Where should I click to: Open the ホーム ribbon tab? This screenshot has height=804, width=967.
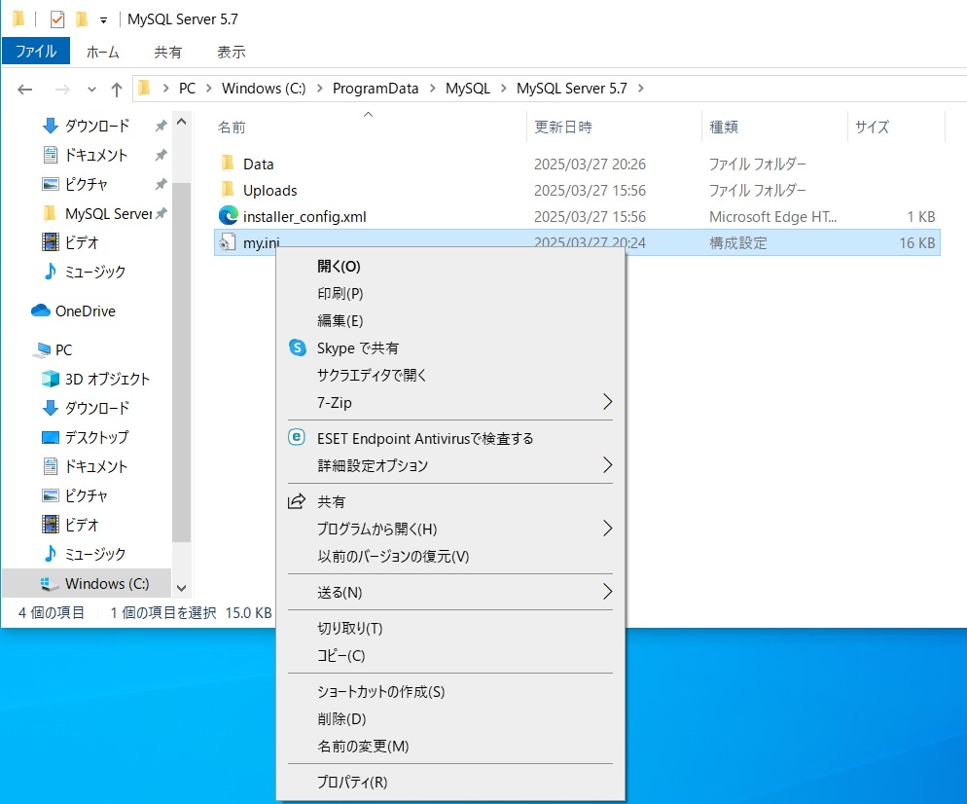[102, 52]
